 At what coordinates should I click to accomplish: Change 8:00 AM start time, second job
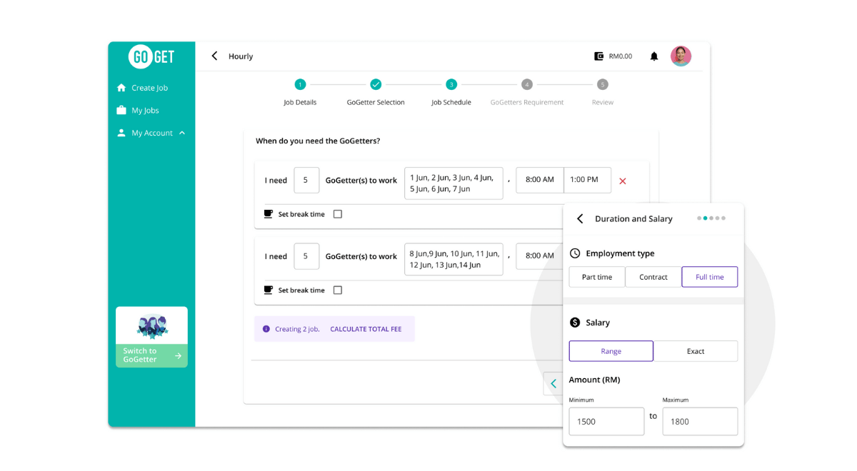click(540, 255)
